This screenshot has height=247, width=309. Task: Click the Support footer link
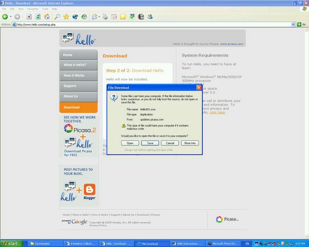click(x=115, y=215)
